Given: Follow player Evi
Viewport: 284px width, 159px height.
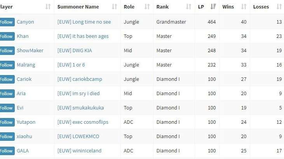Looking at the screenshot, I should point(7,108).
